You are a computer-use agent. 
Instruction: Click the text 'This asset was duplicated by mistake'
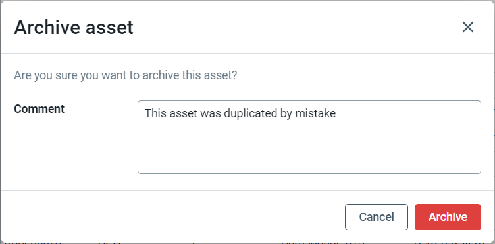coord(240,113)
